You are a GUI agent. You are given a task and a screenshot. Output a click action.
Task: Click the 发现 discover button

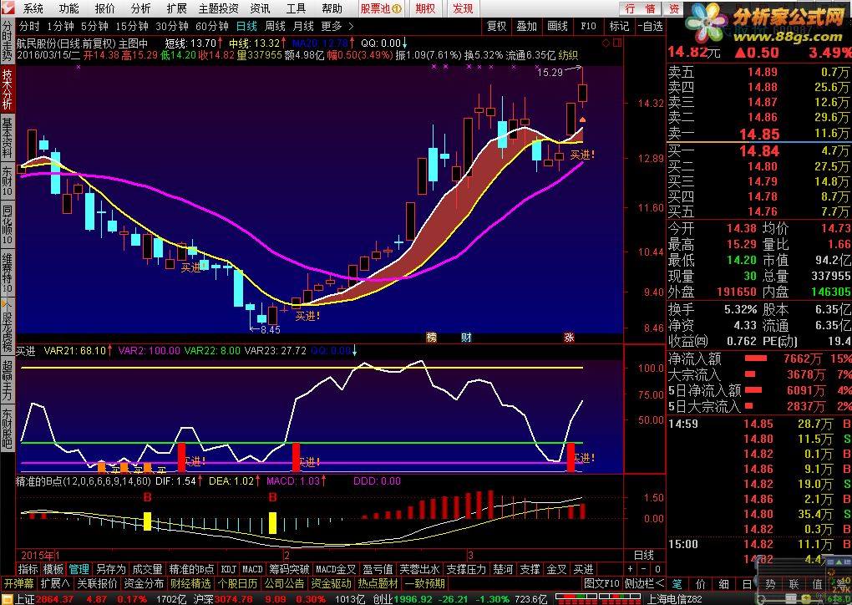(463, 8)
